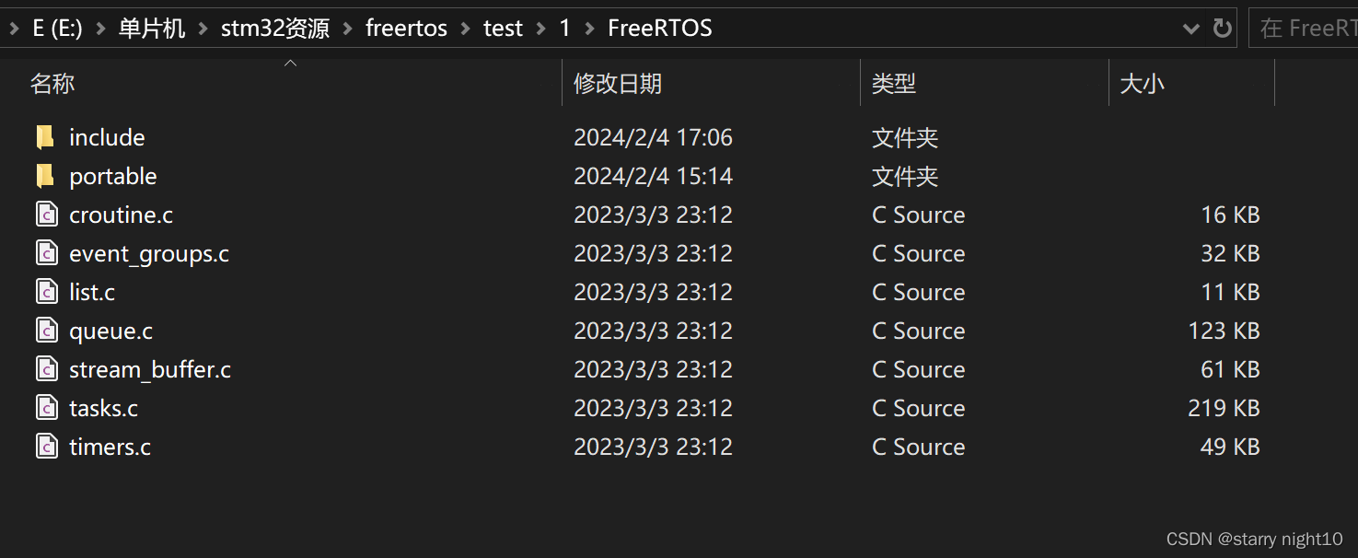The image size is (1358, 558).
Task: Expand chevron before E (E:) breadcrumb
Action: [14, 29]
